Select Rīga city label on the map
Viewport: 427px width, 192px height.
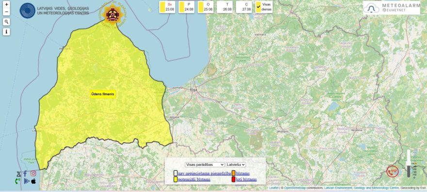[x=194, y=89]
